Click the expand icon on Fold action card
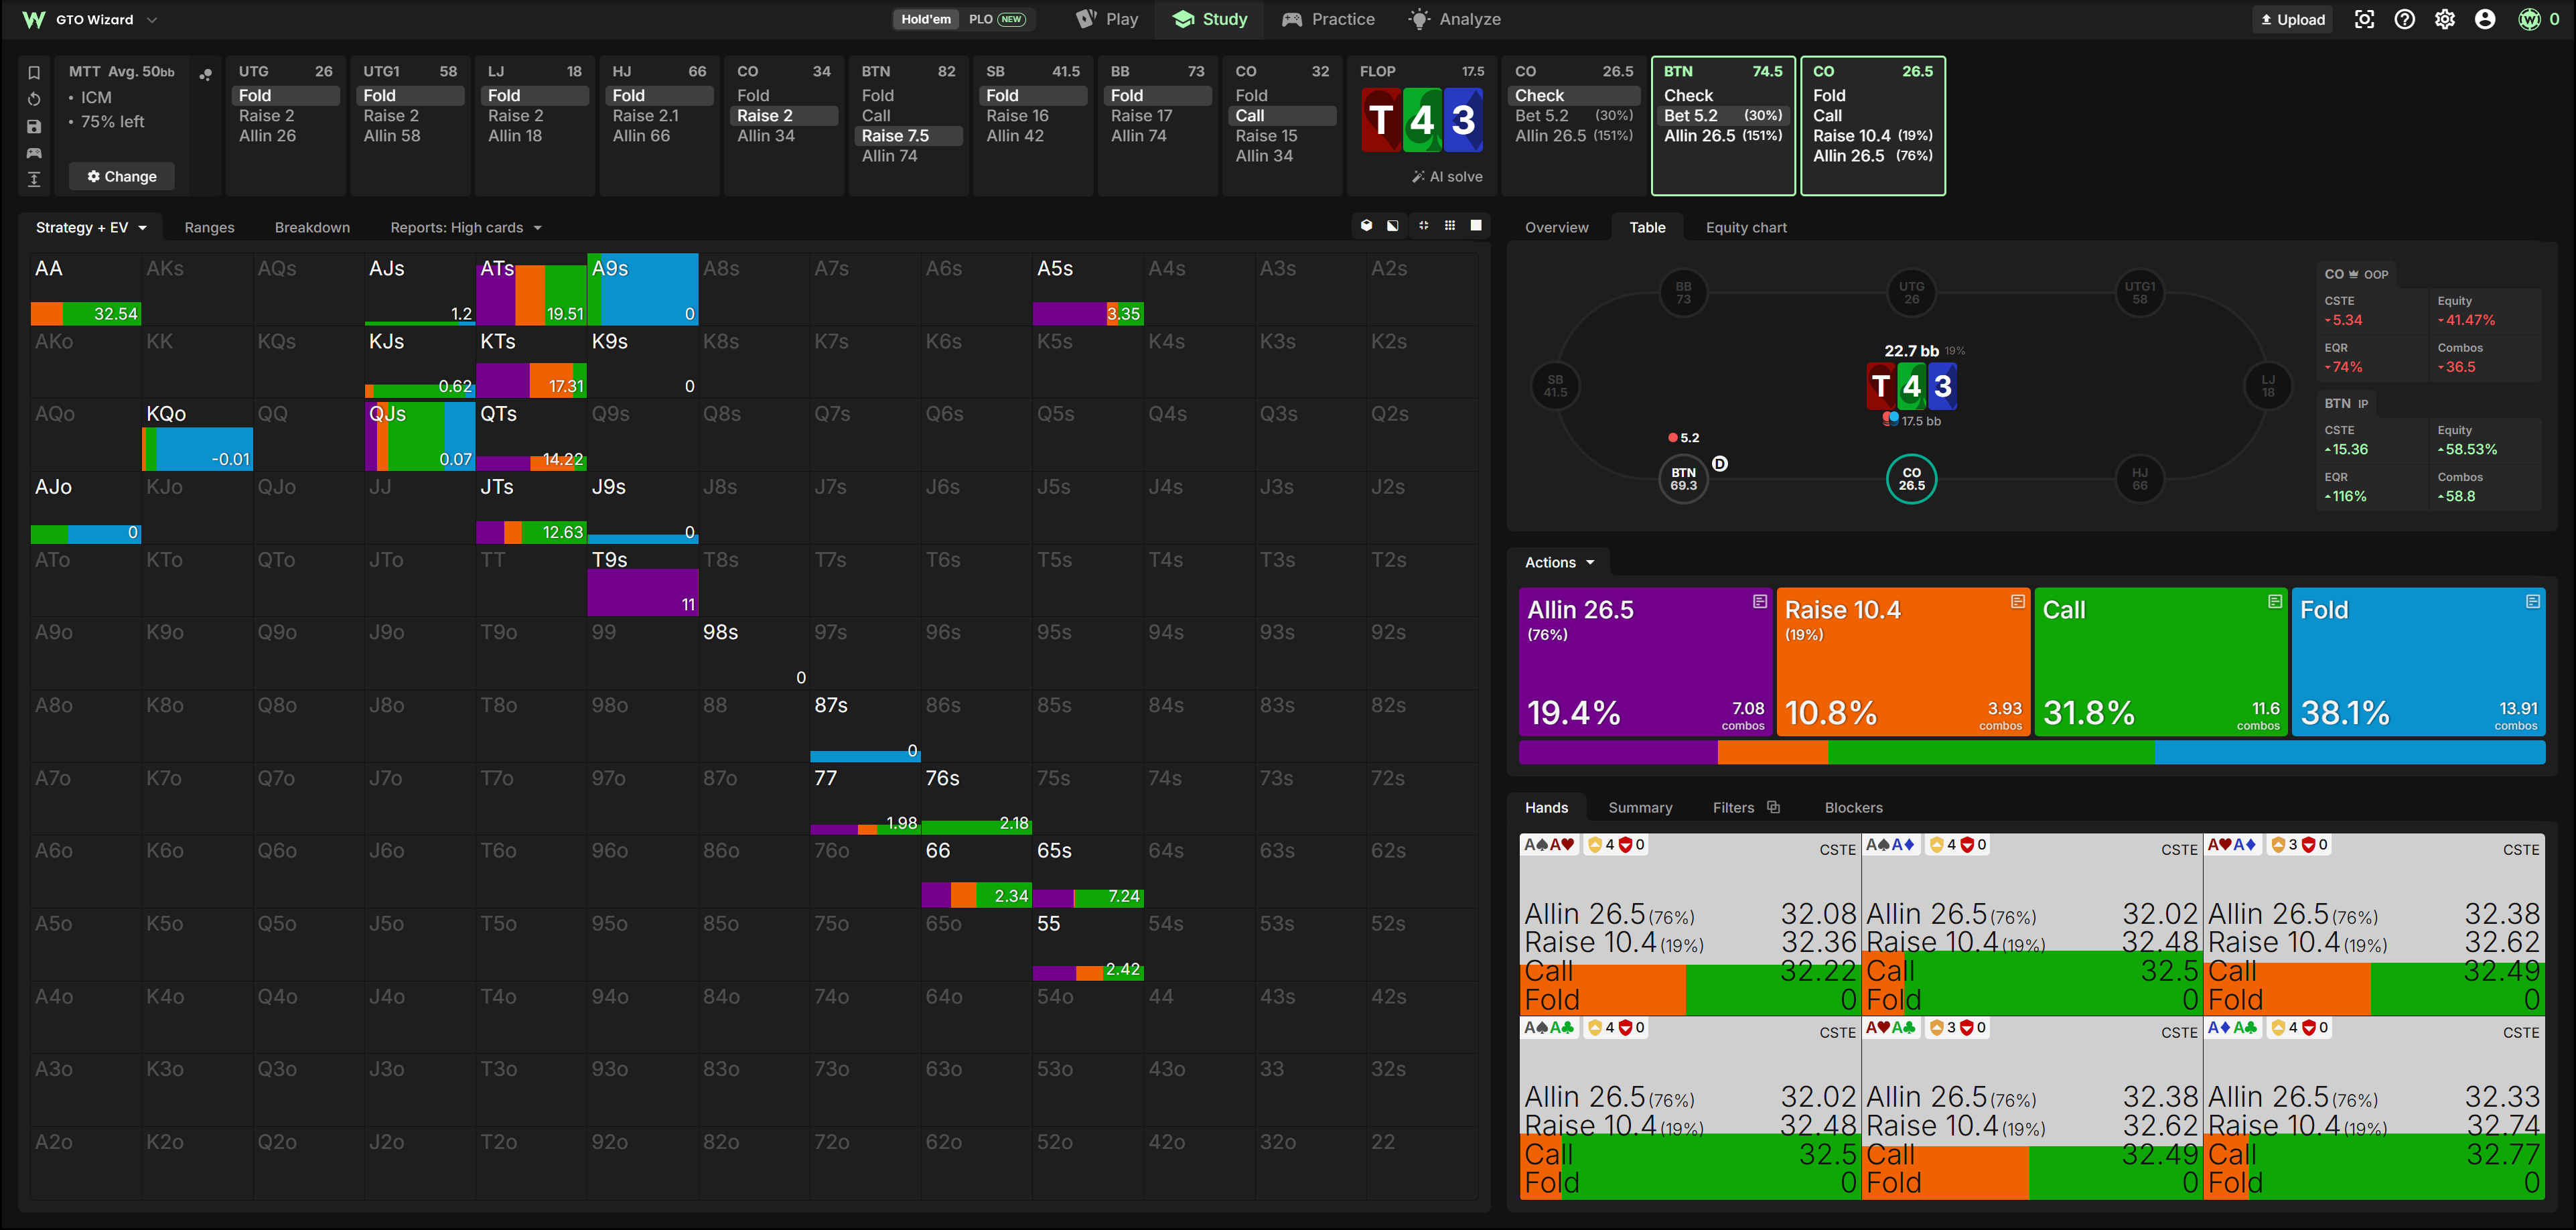The width and height of the screenshot is (2576, 1230). (2533, 601)
